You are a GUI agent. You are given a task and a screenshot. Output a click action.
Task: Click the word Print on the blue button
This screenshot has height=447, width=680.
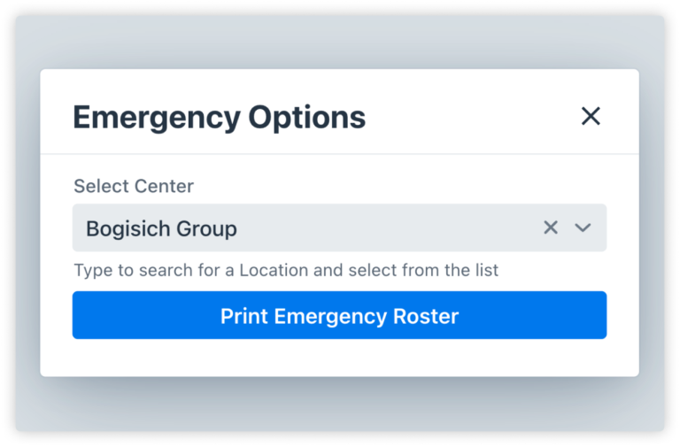(x=245, y=316)
